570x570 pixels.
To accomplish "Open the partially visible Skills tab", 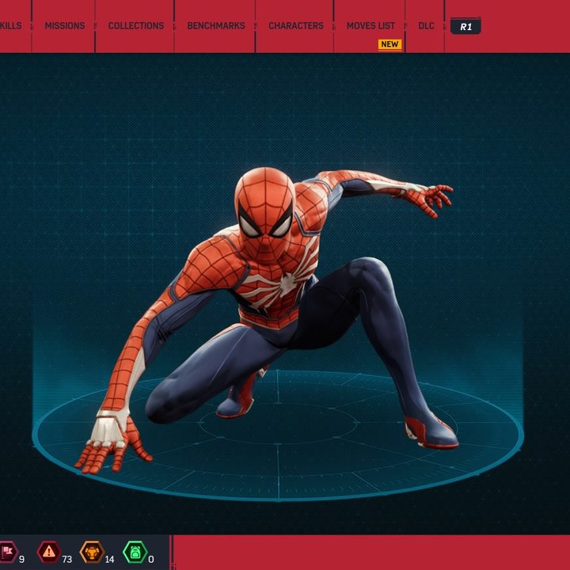I will 10,26.
